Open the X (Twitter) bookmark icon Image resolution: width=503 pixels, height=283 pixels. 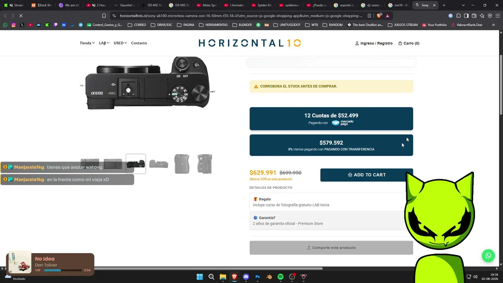pyautogui.click(x=22, y=25)
